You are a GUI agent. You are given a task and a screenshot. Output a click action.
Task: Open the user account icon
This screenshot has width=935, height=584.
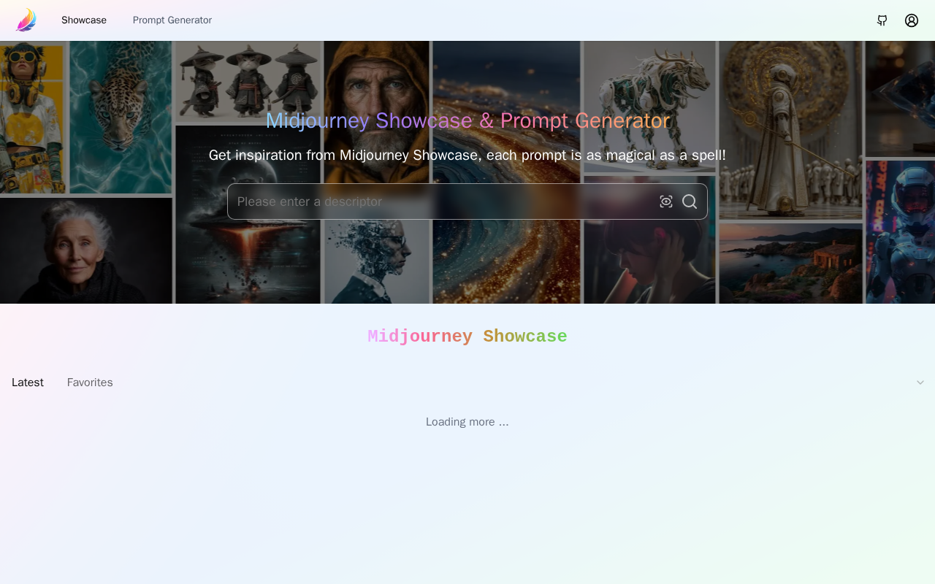tap(912, 20)
